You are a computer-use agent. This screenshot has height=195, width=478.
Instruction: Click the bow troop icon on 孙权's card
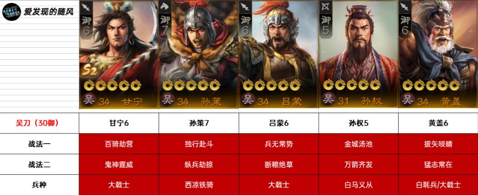tap(325, 6)
